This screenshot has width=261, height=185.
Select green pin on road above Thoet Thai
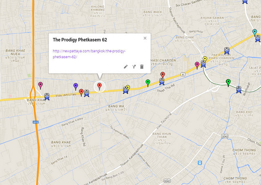pyautogui.click(x=148, y=83)
